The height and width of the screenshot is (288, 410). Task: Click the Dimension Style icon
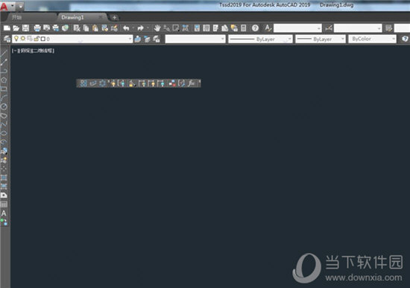(329, 28)
